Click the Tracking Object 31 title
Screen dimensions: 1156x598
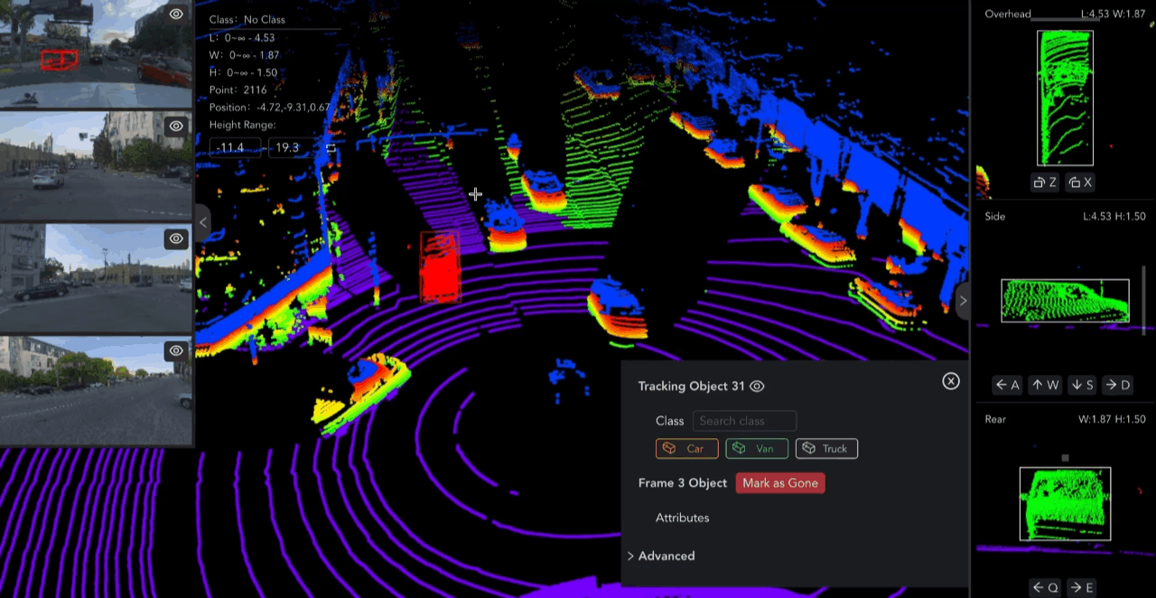tap(691, 387)
